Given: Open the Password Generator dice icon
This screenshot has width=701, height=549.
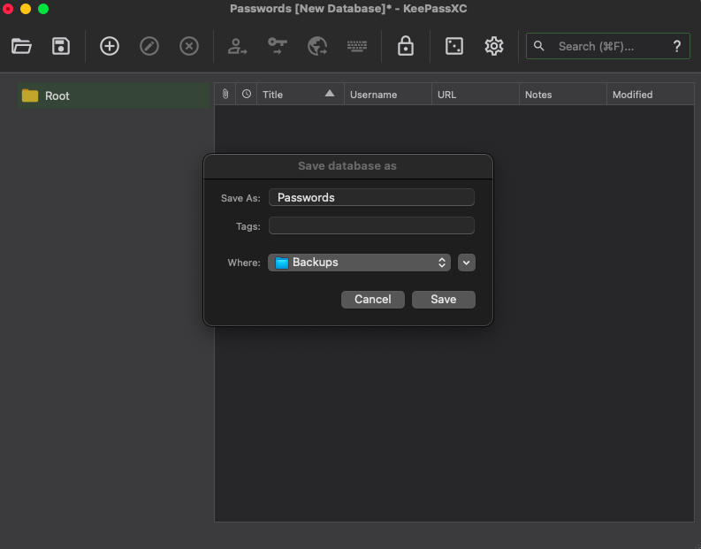Looking at the screenshot, I should click(454, 46).
